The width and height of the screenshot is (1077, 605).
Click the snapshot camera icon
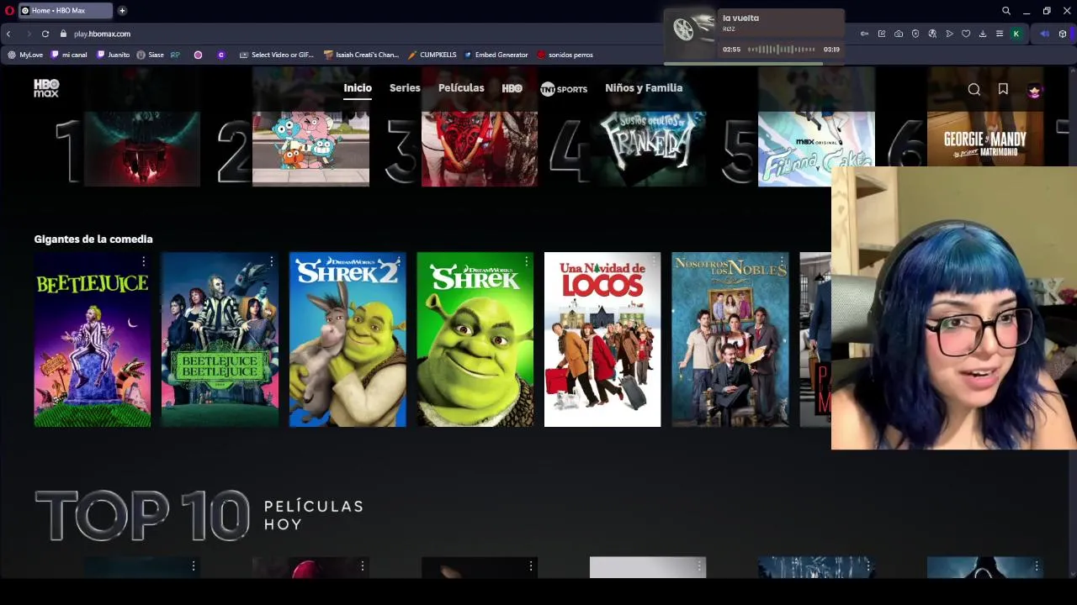[x=899, y=34]
